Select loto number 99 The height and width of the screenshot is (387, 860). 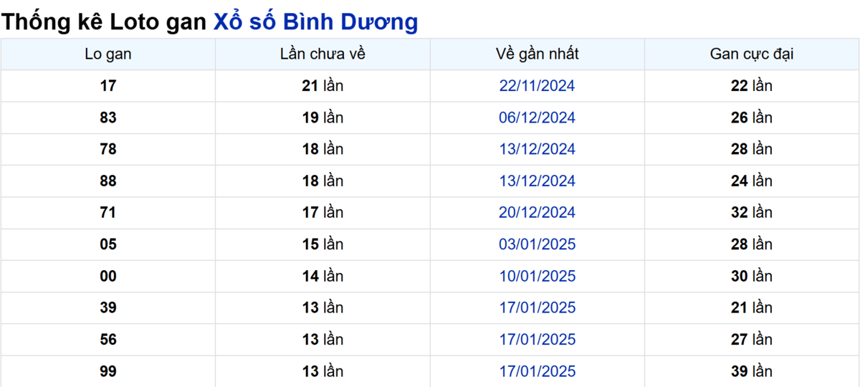108,371
